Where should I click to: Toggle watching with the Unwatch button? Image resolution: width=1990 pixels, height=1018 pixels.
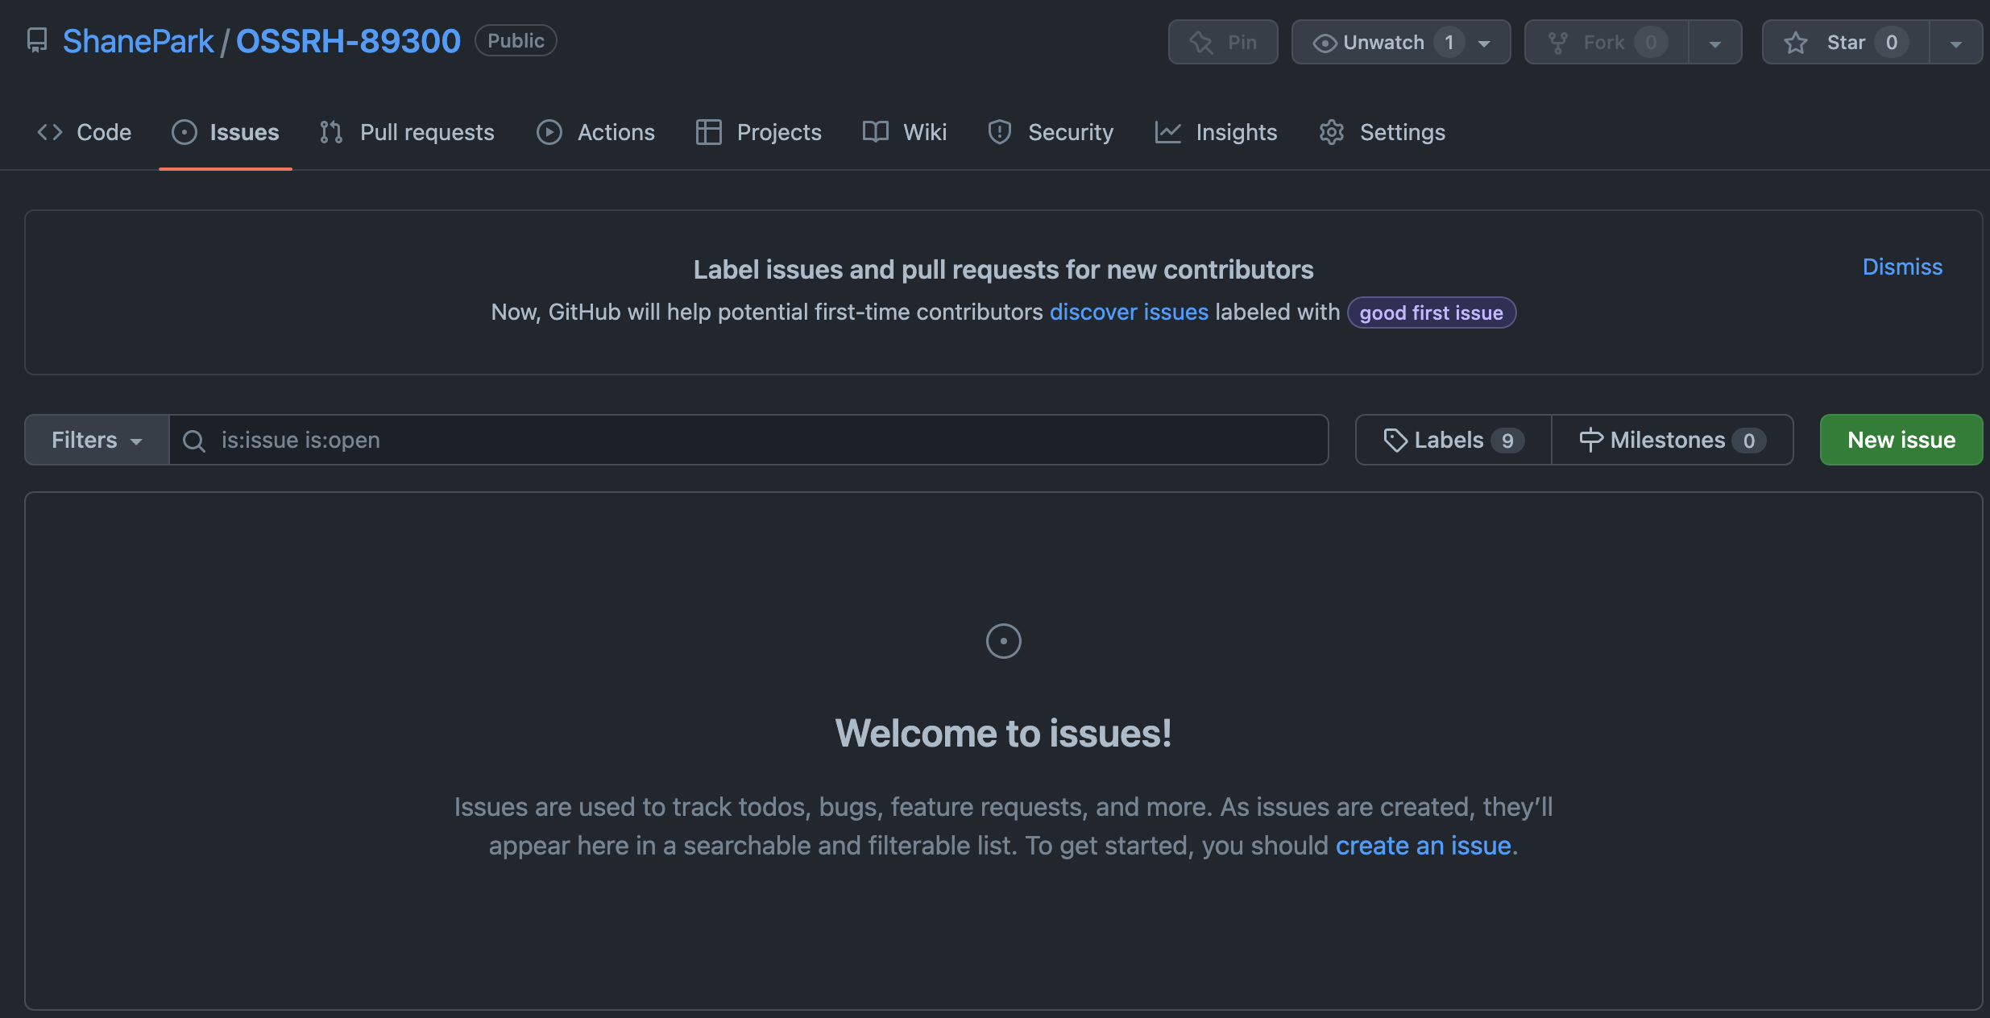(x=1382, y=43)
